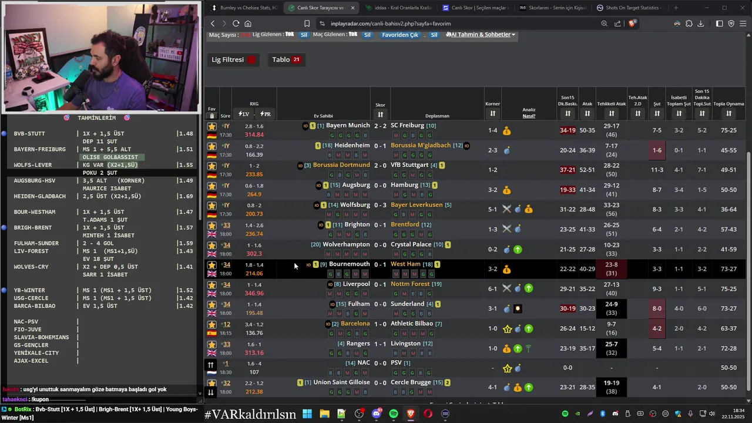The height and width of the screenshot is (423, 752).
Task: Click bomb icon in Heidenheim row
Action: click(507, 150)
